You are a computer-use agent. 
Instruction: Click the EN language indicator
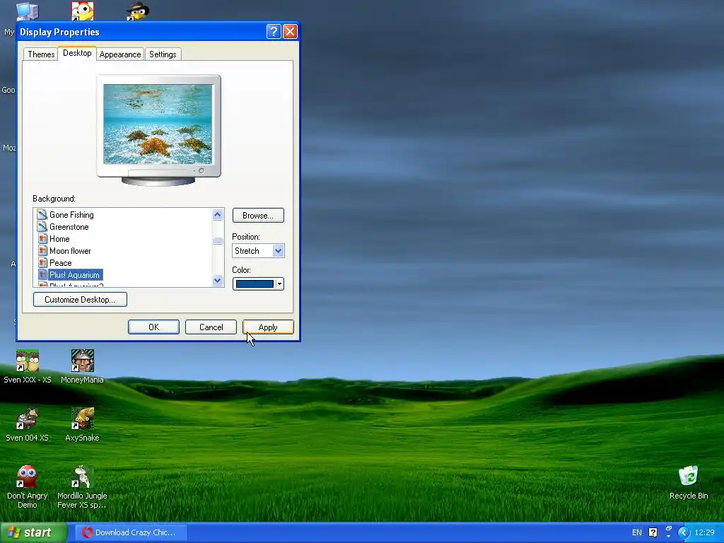click(637, 532)
